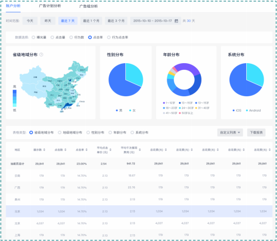Click the 当前页总计 row label
The height and width of the screenshot is (241, 277).
point(17,164)
